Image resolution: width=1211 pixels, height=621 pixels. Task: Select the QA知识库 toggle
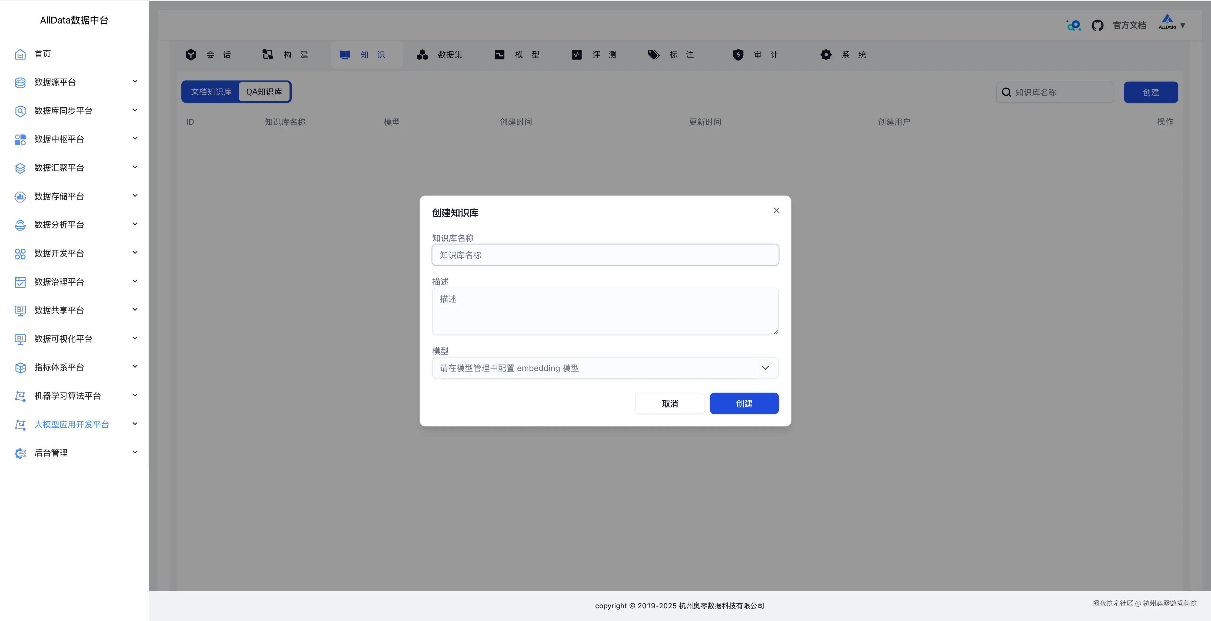tap(264, 92)
